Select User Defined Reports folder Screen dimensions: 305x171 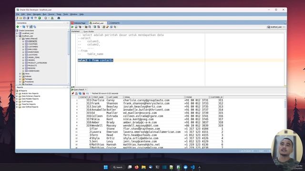pyautogui.click(x=30, y=107)
